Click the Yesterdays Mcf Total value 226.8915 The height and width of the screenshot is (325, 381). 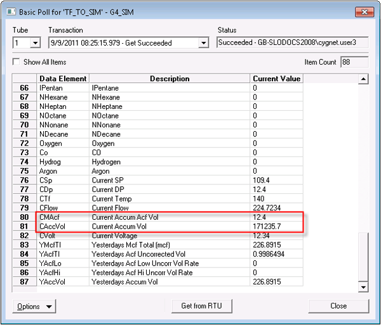[276, 245]
